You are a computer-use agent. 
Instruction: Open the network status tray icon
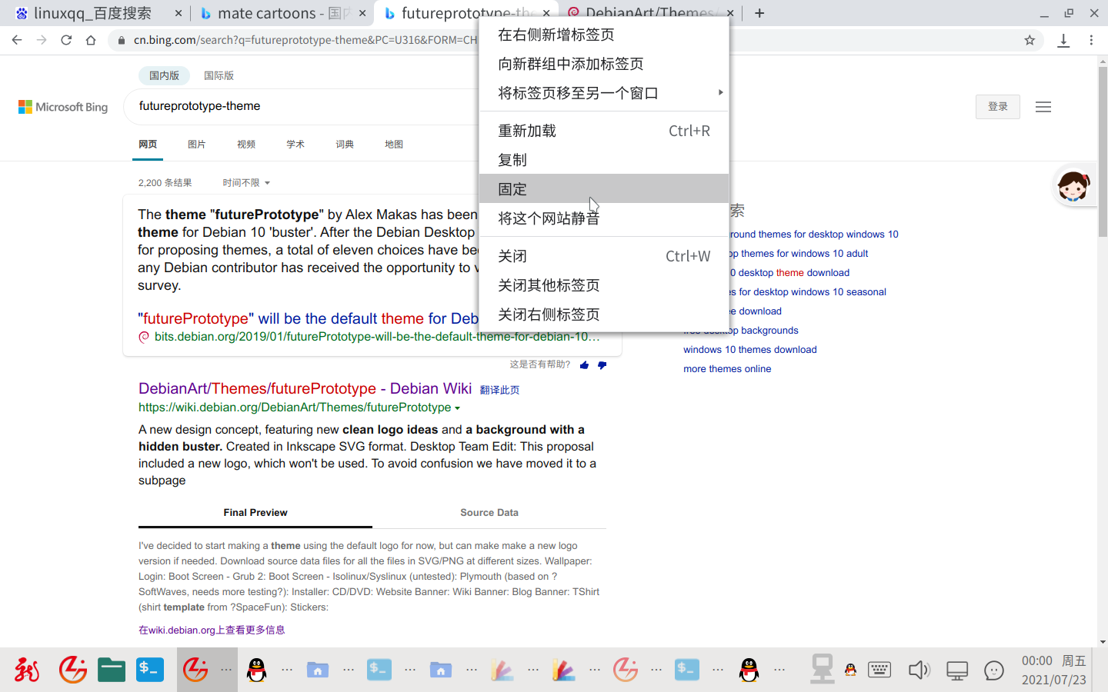[x=822, y=670]
